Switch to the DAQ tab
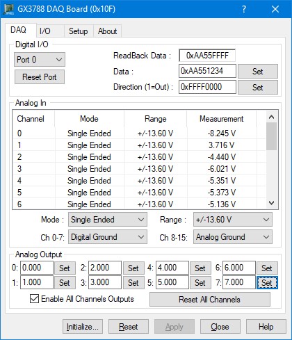Screen dimensions: 292x340 click(20, 30)
